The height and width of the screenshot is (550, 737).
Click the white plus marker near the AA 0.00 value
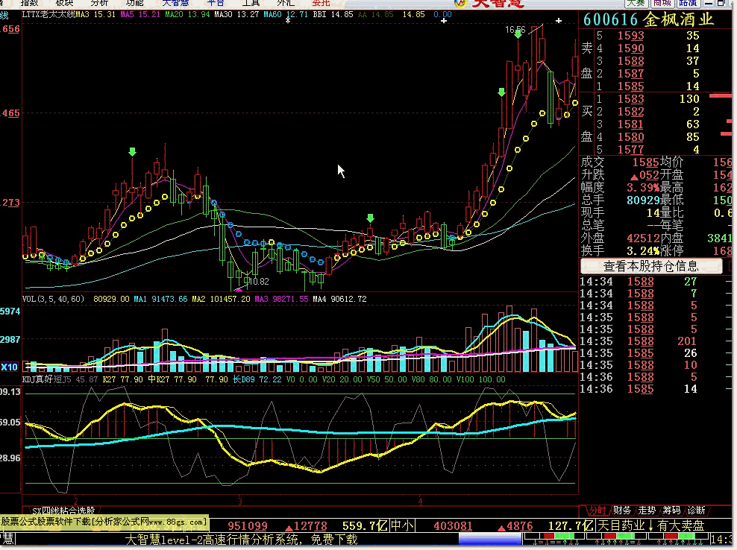[x=443, y=21]
